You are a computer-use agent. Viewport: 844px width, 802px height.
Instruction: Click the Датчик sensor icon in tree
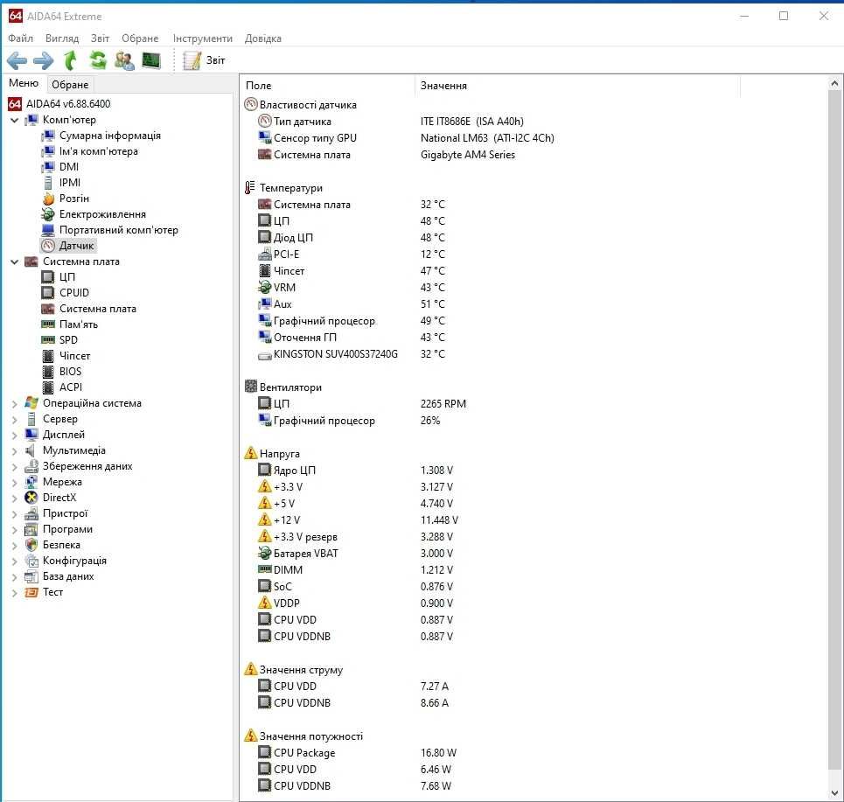pos(48,246)
